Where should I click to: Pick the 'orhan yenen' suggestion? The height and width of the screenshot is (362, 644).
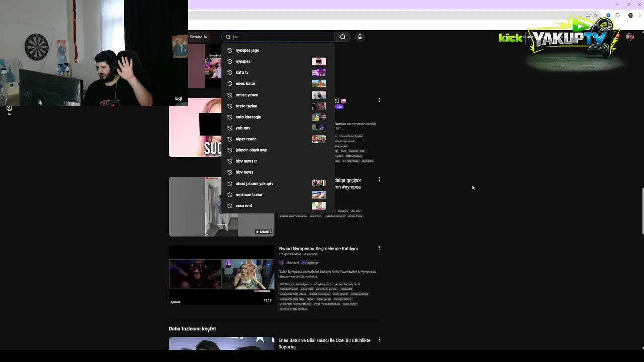click(x=278, y=95)
